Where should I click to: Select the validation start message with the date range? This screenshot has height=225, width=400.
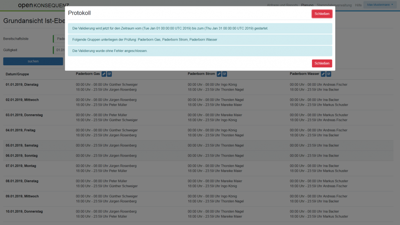point(200,29)
